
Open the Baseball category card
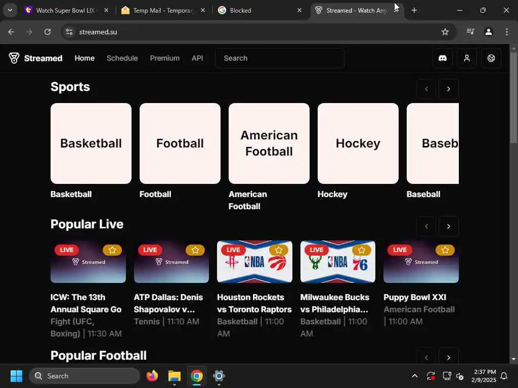coord(433,143)
